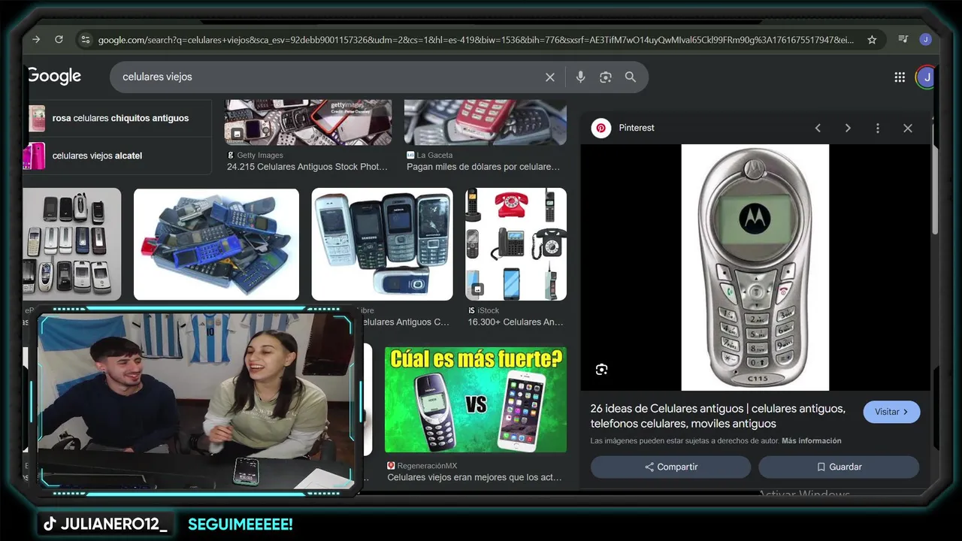
Task: Click the 'RegeneraciónMX' source label
Action: 427,466
